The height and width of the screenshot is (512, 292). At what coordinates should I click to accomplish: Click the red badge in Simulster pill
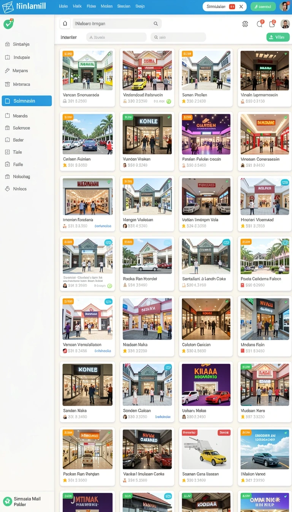tap(232, 6)
